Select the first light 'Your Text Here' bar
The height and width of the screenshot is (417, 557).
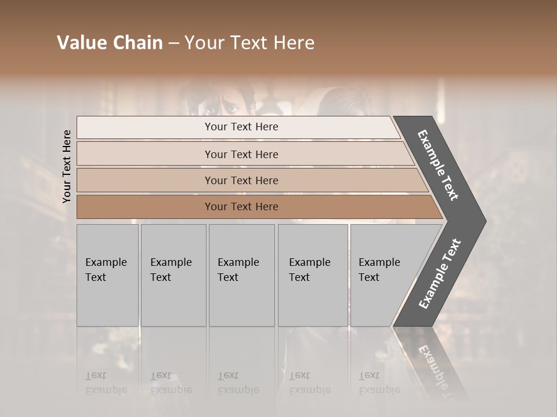tap(238, 127)
